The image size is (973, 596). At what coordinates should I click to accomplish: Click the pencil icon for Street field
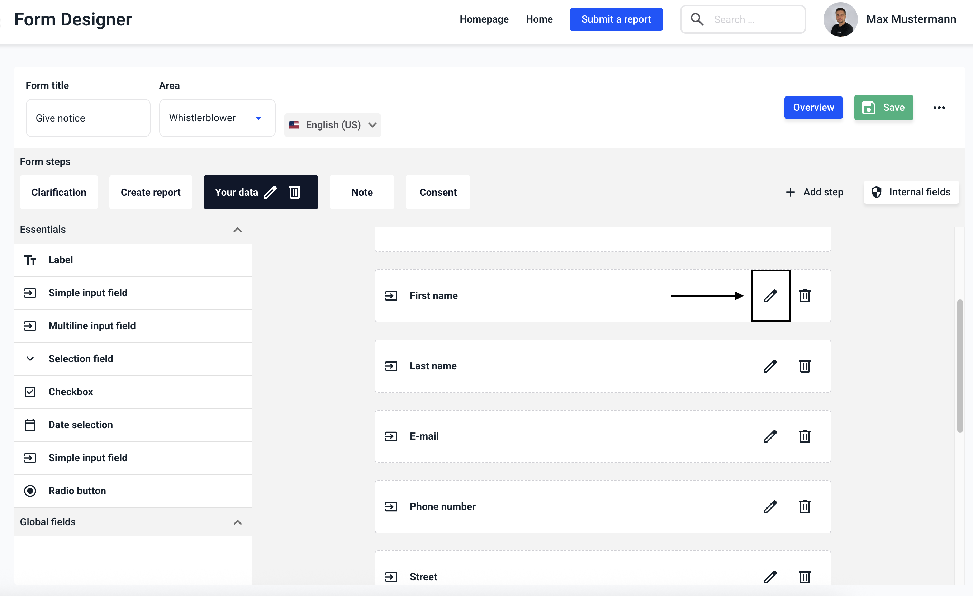point(770,577)
